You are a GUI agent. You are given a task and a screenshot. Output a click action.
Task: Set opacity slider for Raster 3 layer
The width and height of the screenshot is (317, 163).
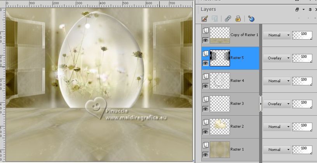pyautogui.click(x=302, y=104)
